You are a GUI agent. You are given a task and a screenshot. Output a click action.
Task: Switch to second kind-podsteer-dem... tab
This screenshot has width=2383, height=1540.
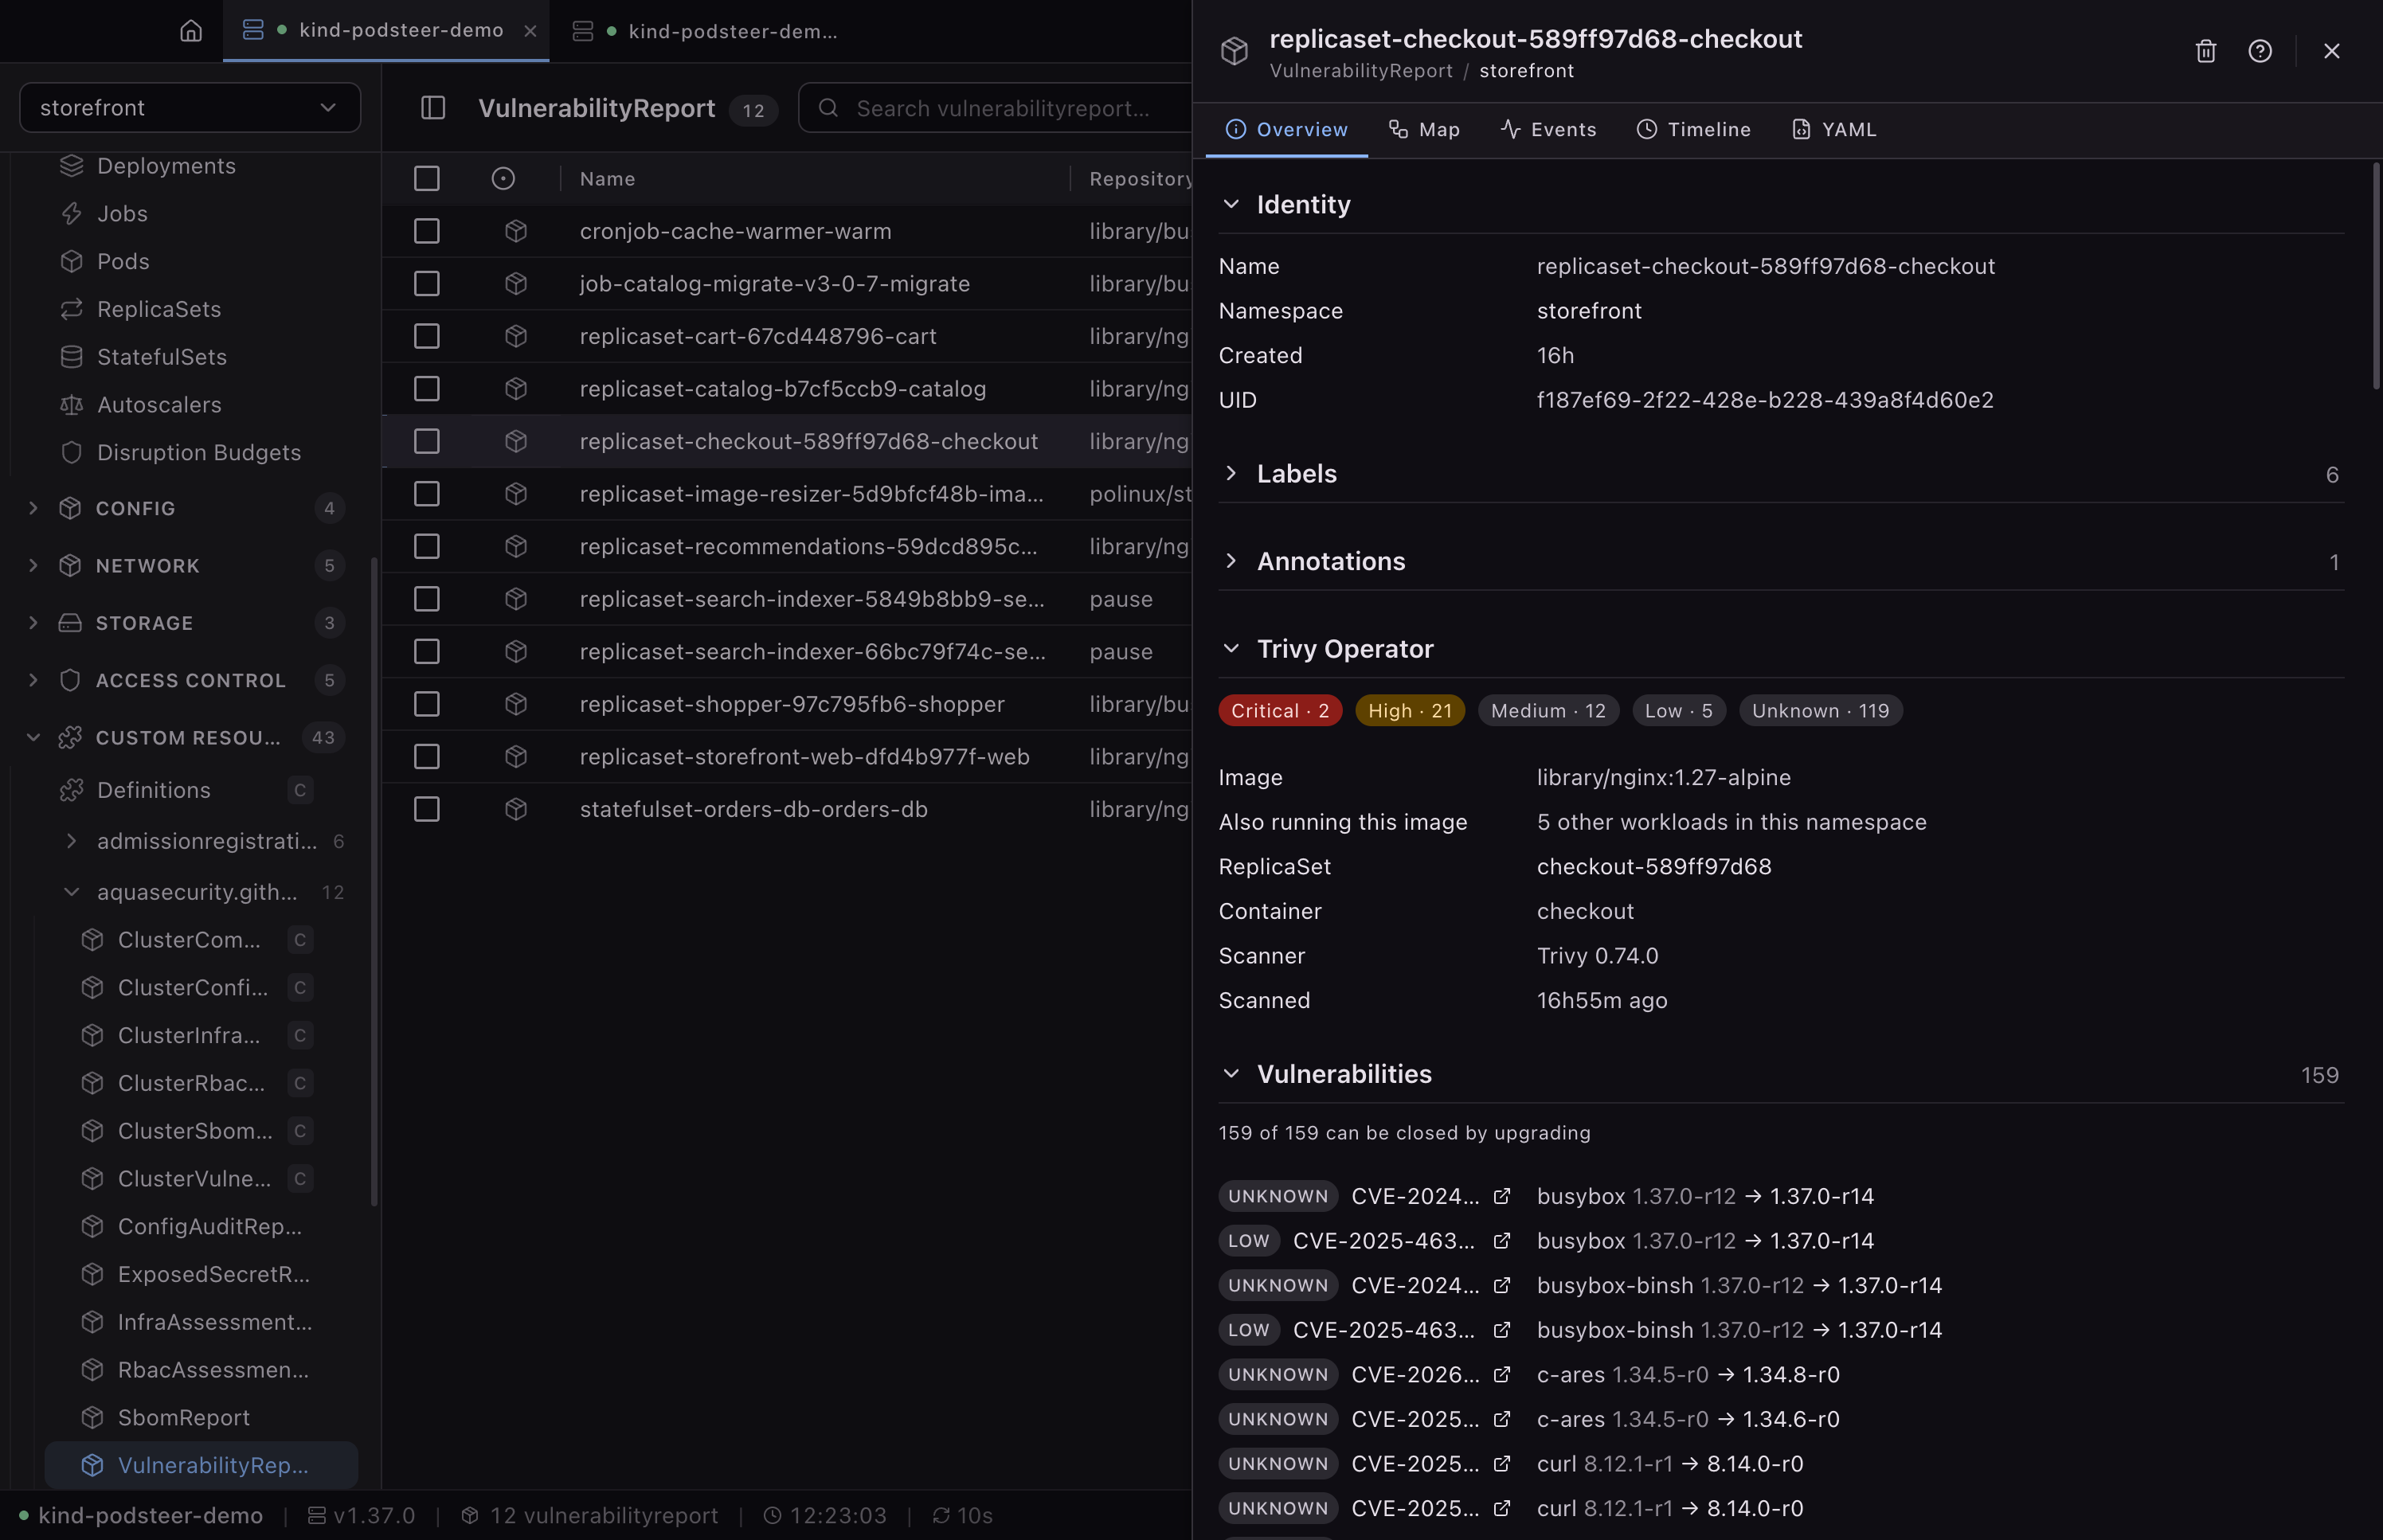pos(705,31)
